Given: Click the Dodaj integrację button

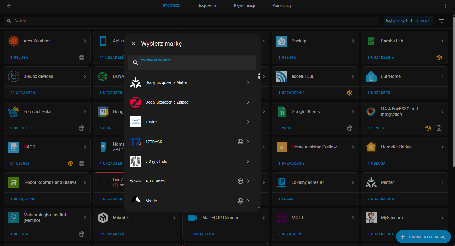Looking at the screenshot, I should coord(423,237).
